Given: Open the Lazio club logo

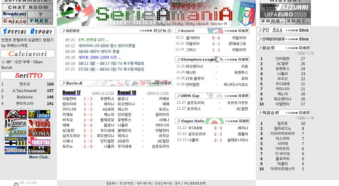Looking at the screenshot, I should [16, 132].
